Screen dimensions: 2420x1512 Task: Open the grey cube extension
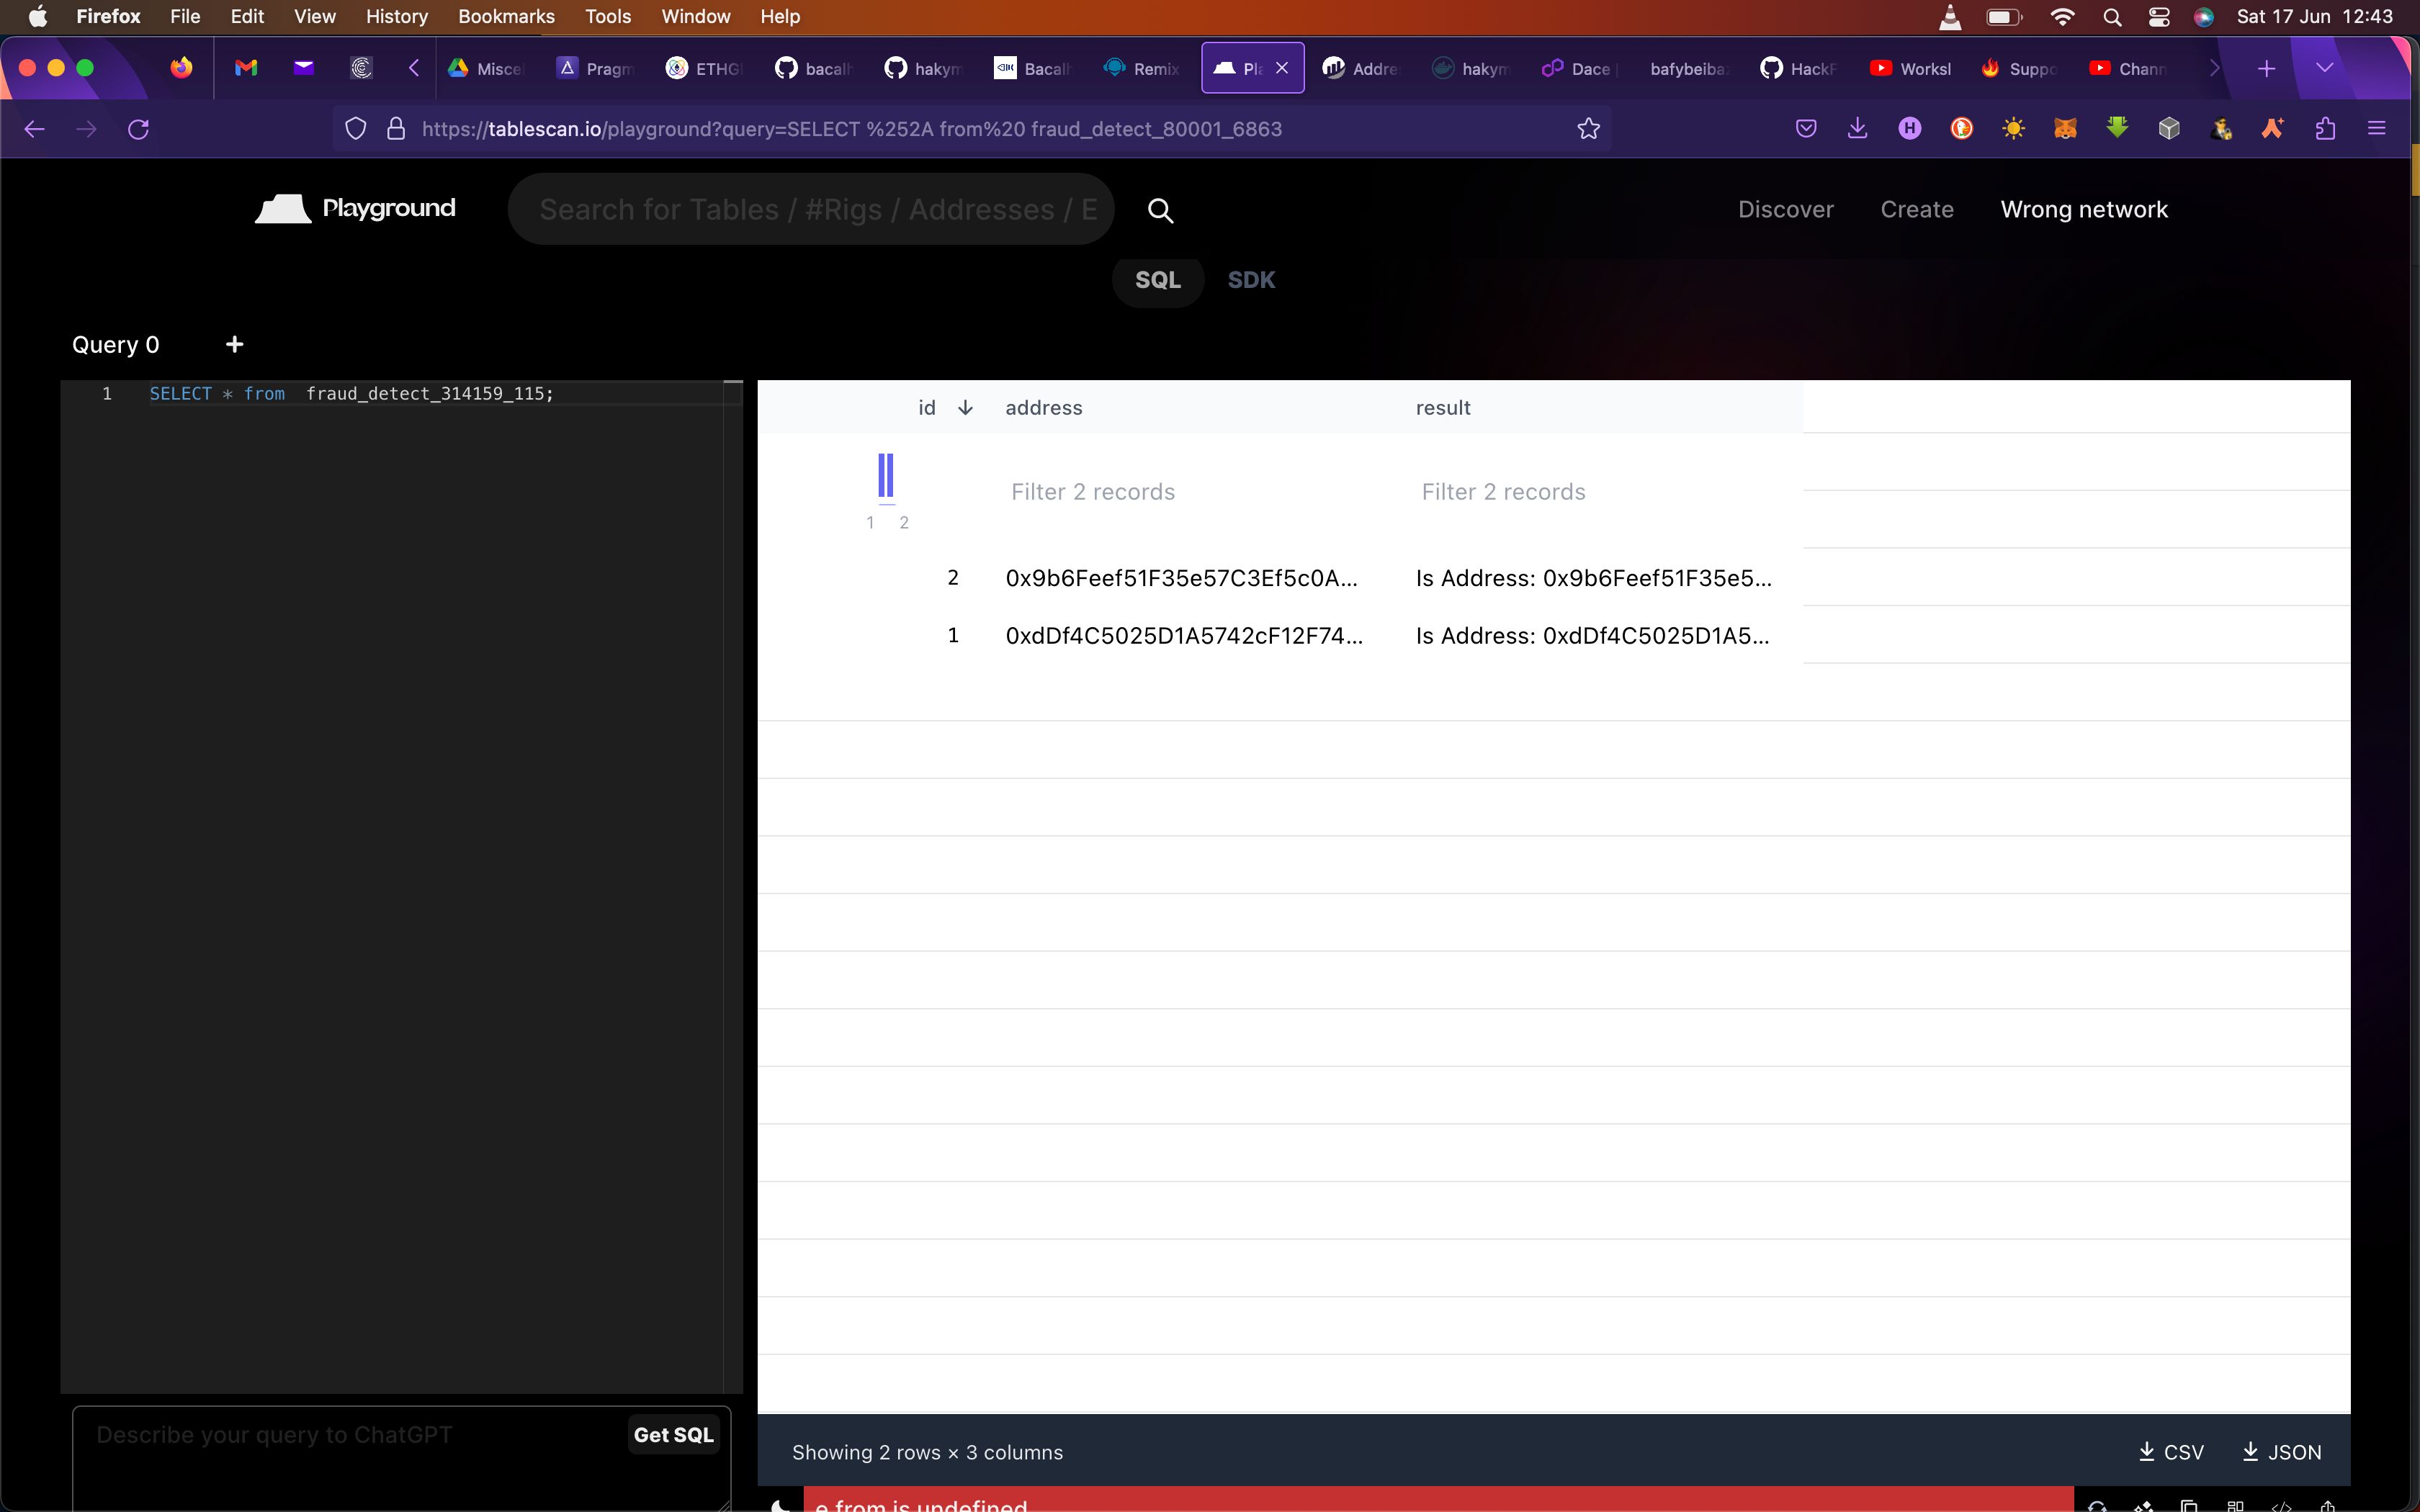tap(2169, 129)
